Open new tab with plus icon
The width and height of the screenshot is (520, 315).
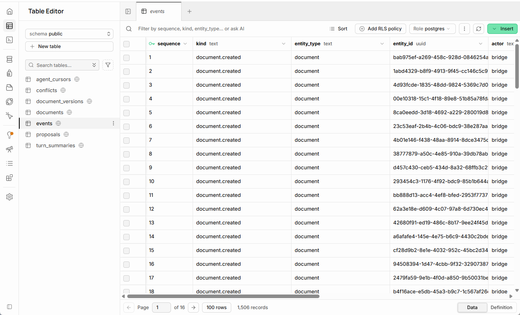pyautogui.click(x=189, y=11)
